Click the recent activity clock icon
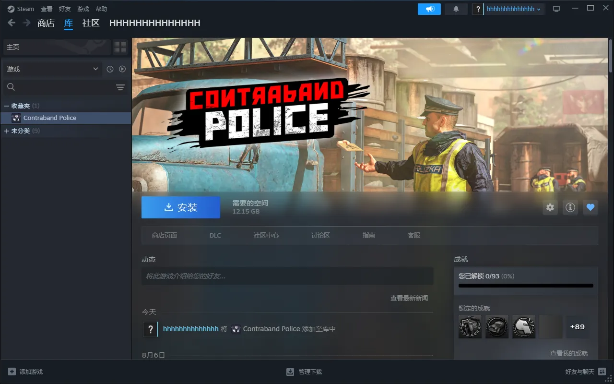The image size is (614, 384). point(110,69)
